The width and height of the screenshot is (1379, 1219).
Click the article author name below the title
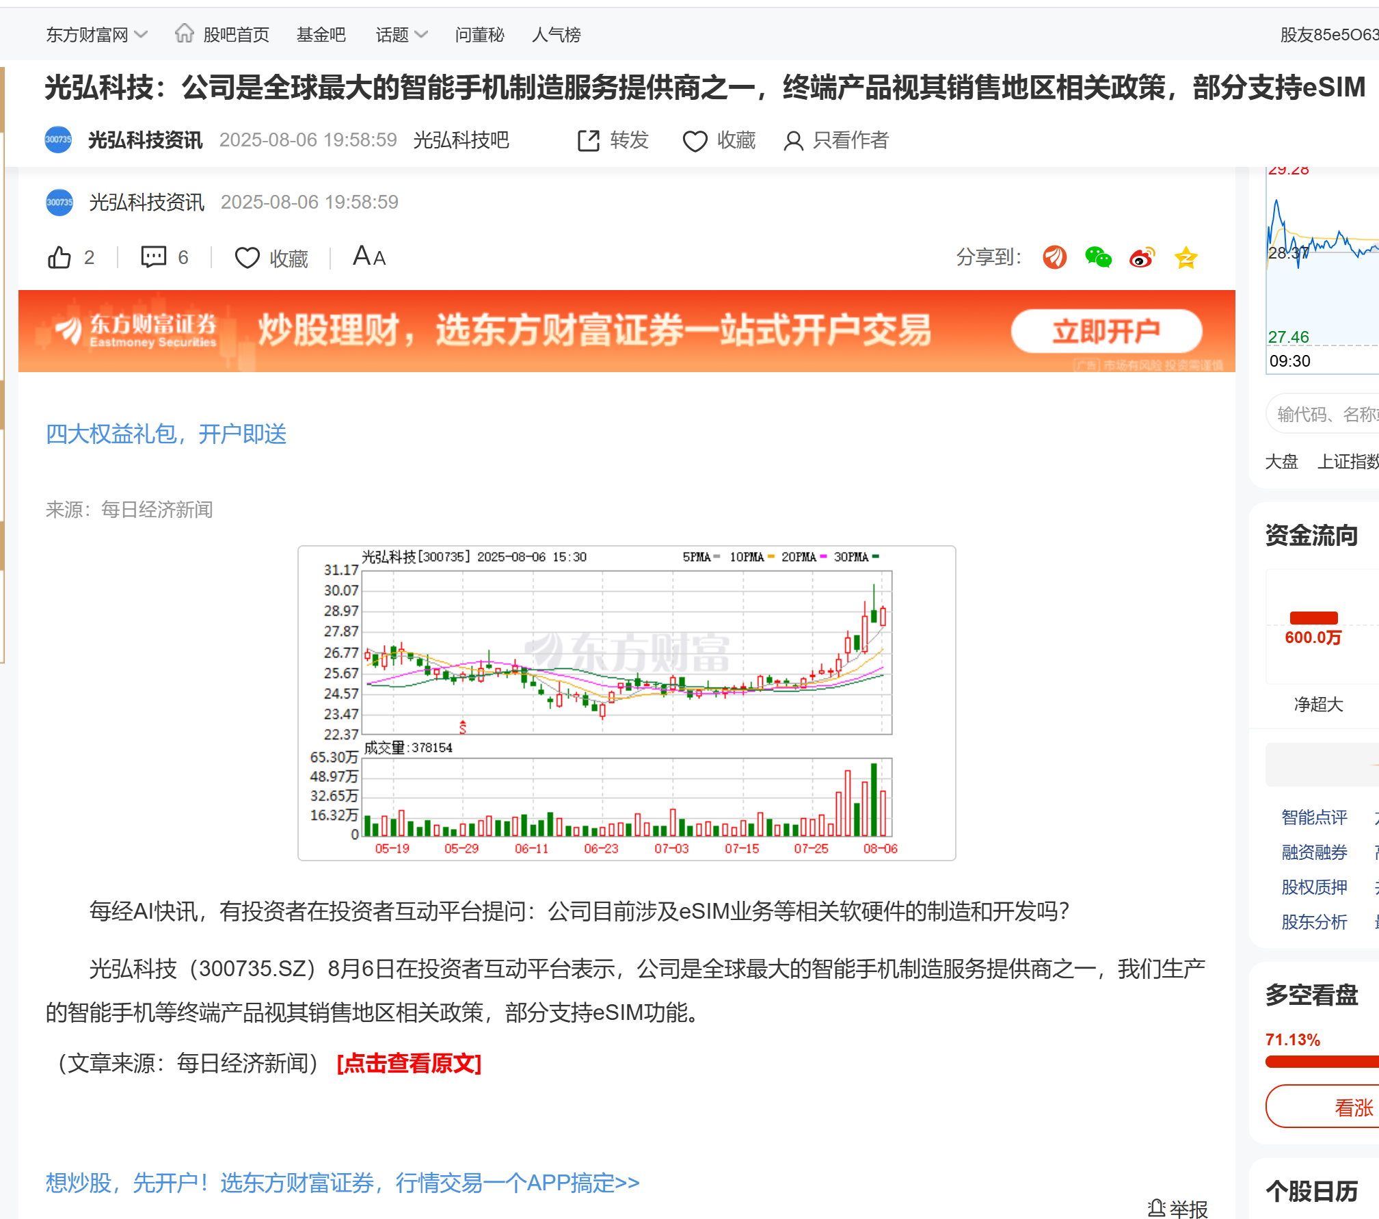(146, 202)
